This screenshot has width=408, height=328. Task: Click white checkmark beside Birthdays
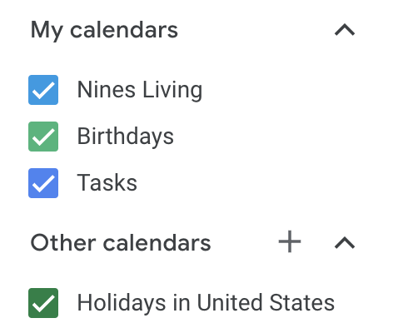tap(43, 137)
